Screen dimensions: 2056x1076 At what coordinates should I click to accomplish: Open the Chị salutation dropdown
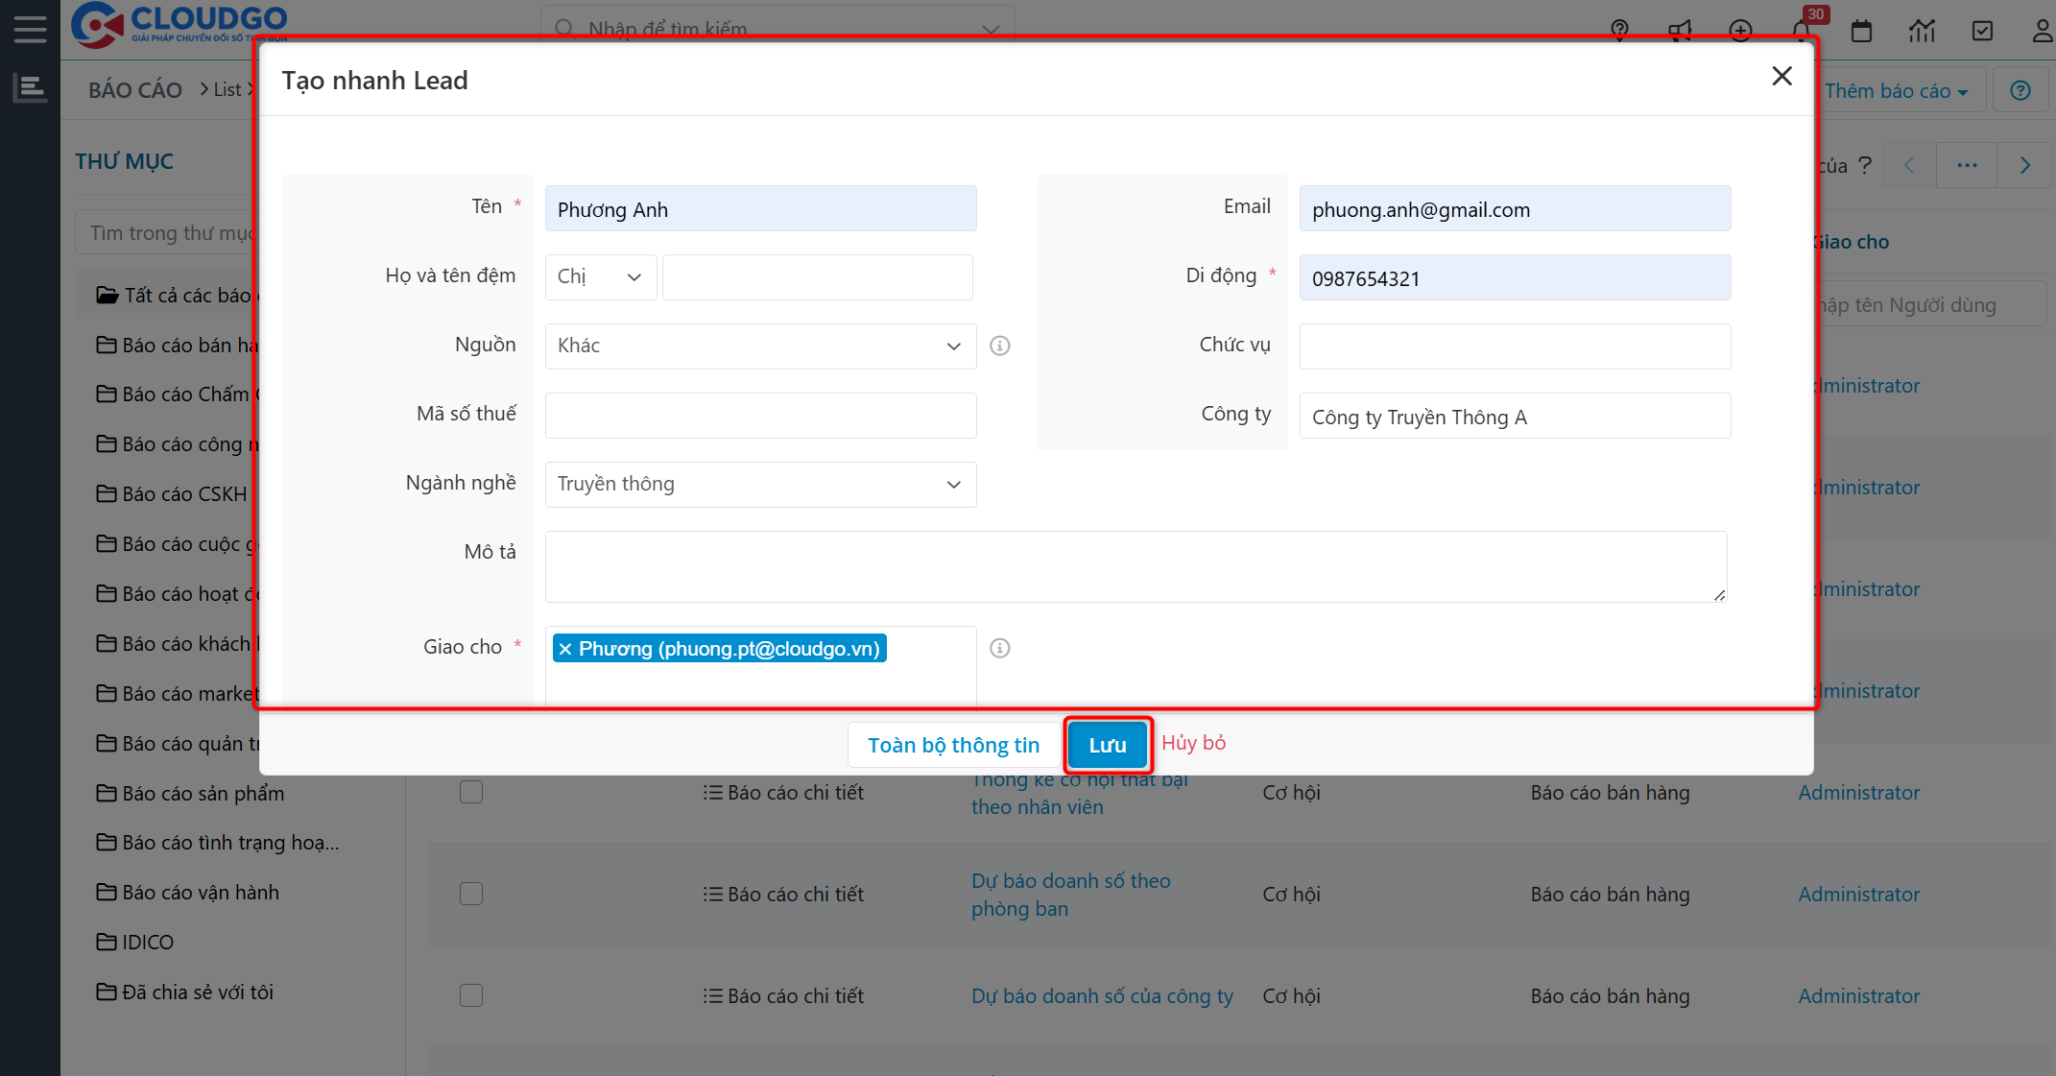(600, 276)
